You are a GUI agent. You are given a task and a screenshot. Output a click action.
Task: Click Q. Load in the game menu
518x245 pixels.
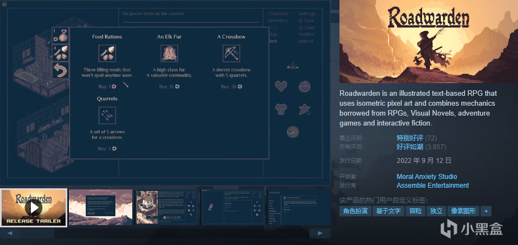(x=306, y=28)
